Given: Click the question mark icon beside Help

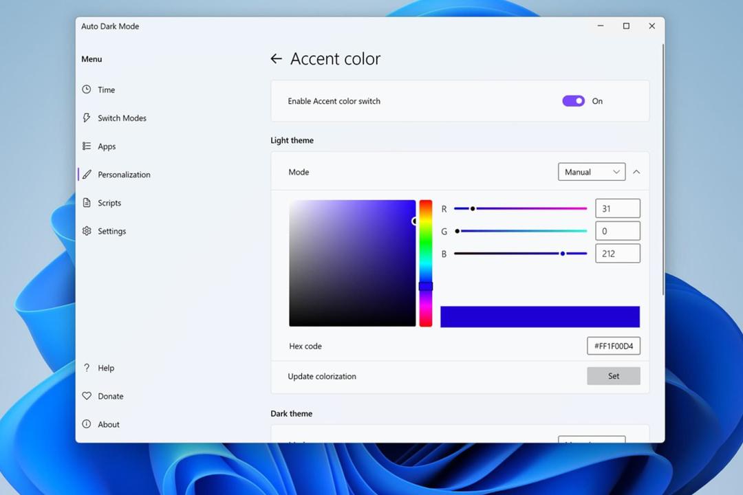Looking at the screenshot, I should [87, 368].
